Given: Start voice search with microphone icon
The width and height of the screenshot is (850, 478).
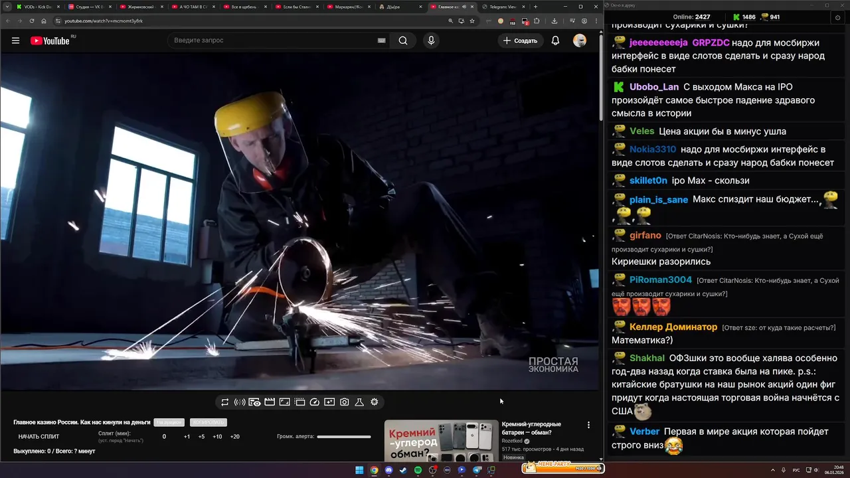Looking at the screenshot, I should pyautogui.click(x=432, y=40).
